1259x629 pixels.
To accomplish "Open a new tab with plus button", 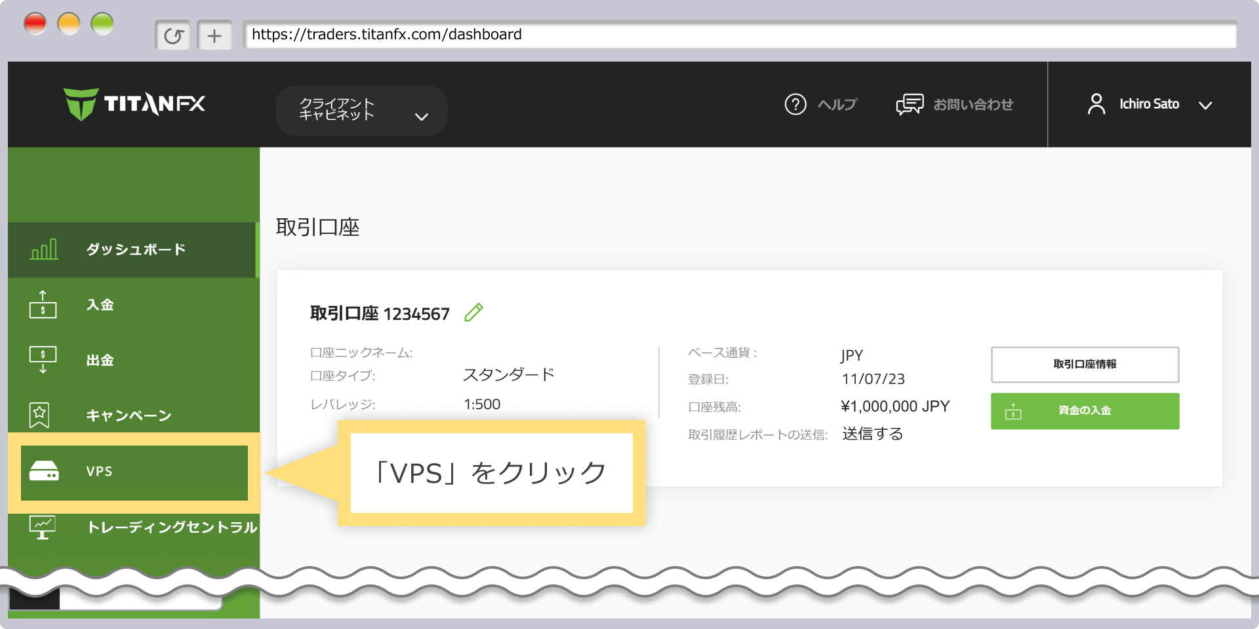I will coord(214,35).
